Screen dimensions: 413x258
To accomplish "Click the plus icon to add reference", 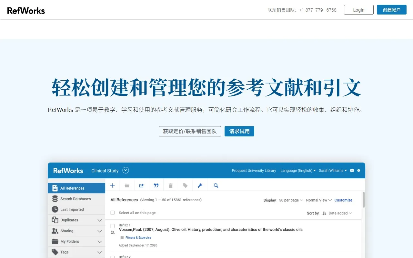I will (x=112, y=185).
